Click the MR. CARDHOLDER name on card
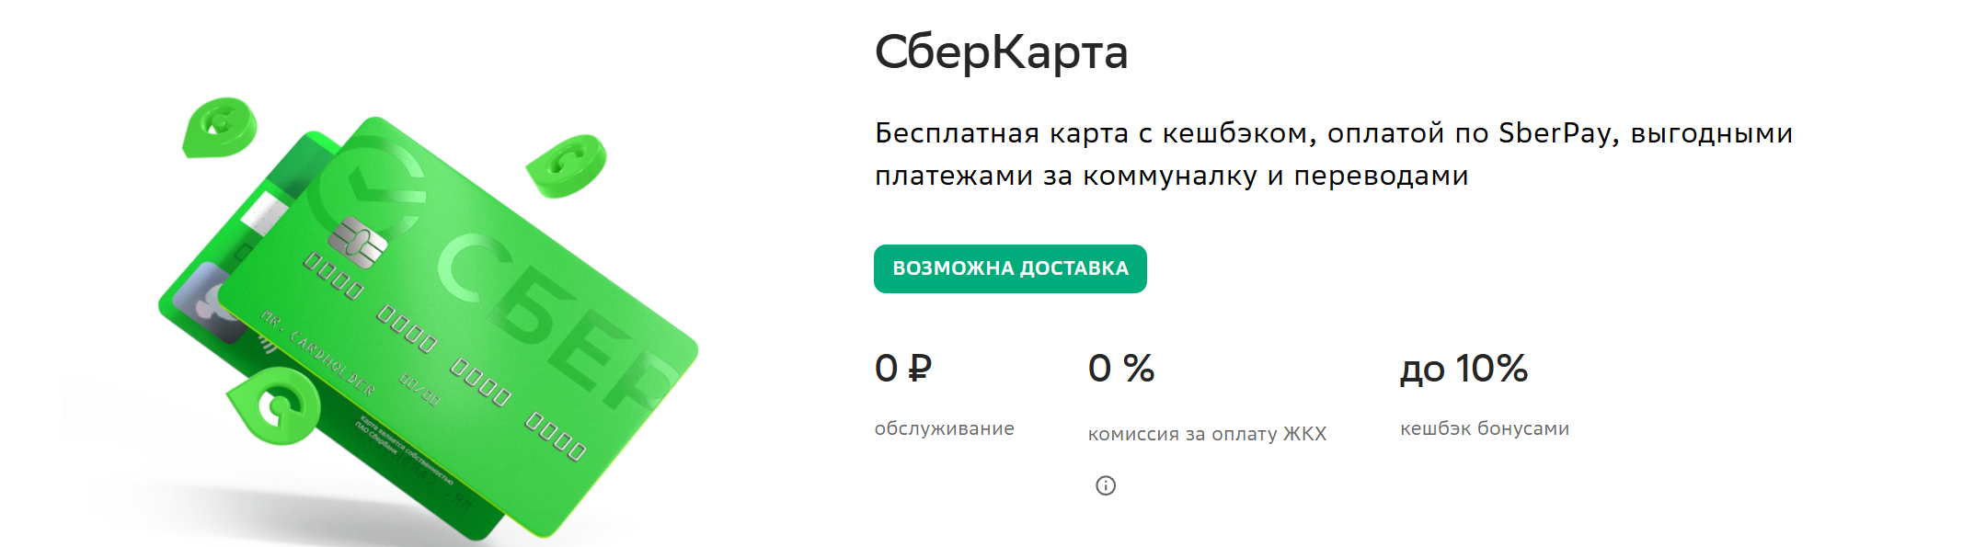1986x547 pixels. (318, 354)
